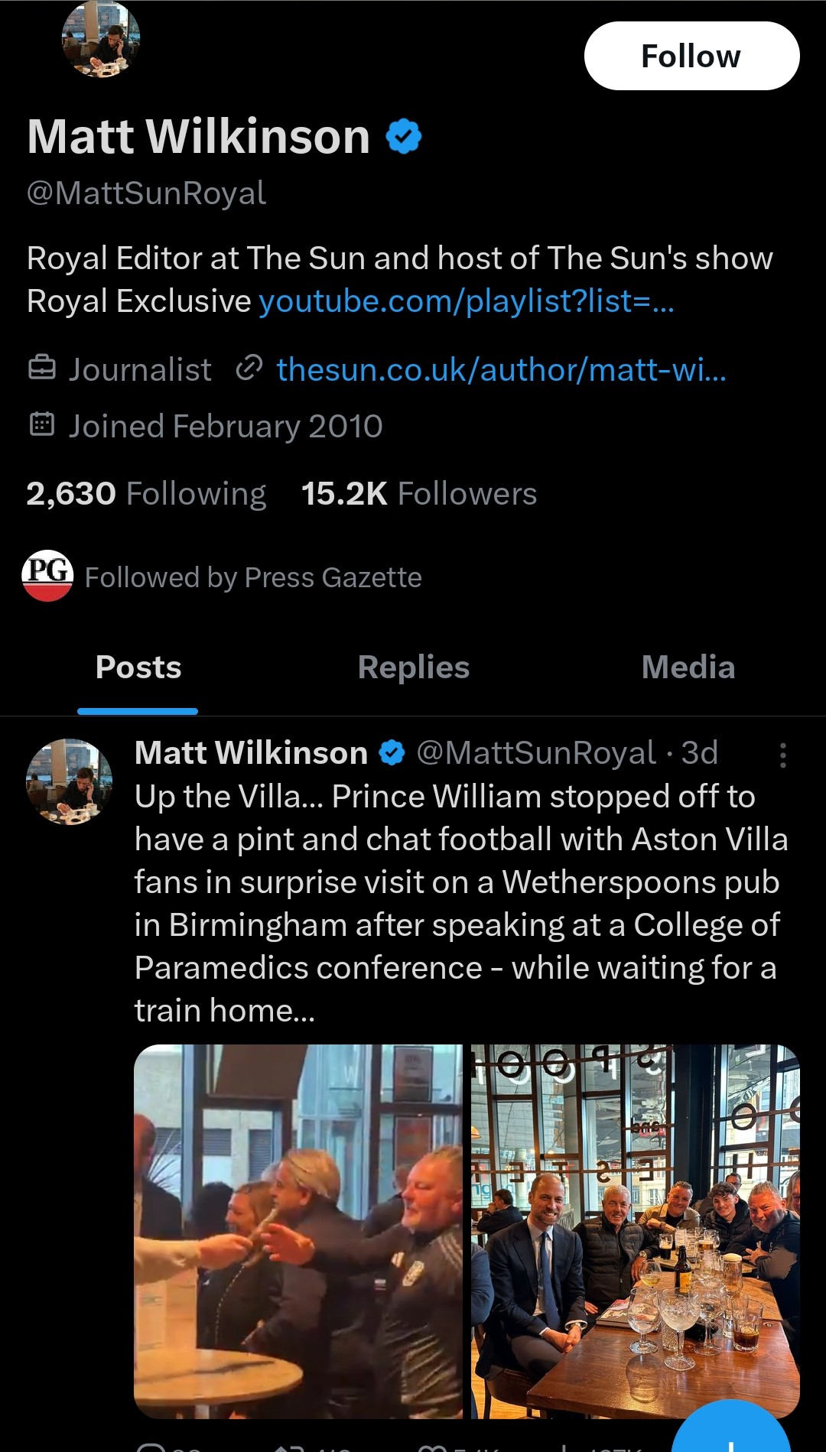Screen dimensions: 826x1452
Task: View the 15.2K Followers list
Action: [x=419, y=494]
